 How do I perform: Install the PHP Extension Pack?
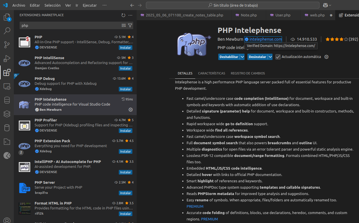[125, 151]
